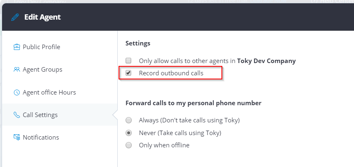Click the Notifications envelope icon

coord(17,138)
